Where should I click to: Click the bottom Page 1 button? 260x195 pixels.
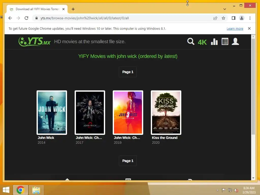click(128, 161)
